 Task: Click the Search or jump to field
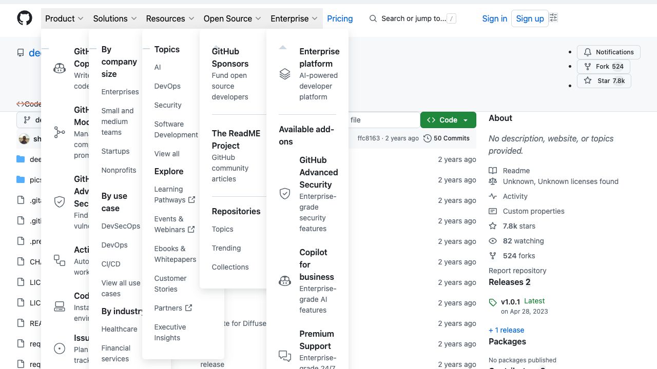pos(413,18)
